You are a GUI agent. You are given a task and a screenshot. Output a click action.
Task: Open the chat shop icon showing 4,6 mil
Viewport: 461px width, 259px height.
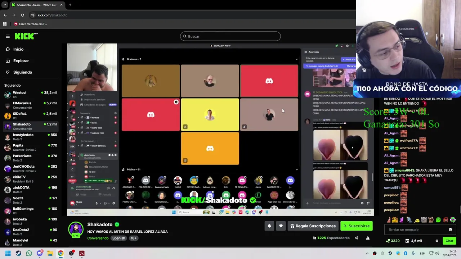pos(413,241)
